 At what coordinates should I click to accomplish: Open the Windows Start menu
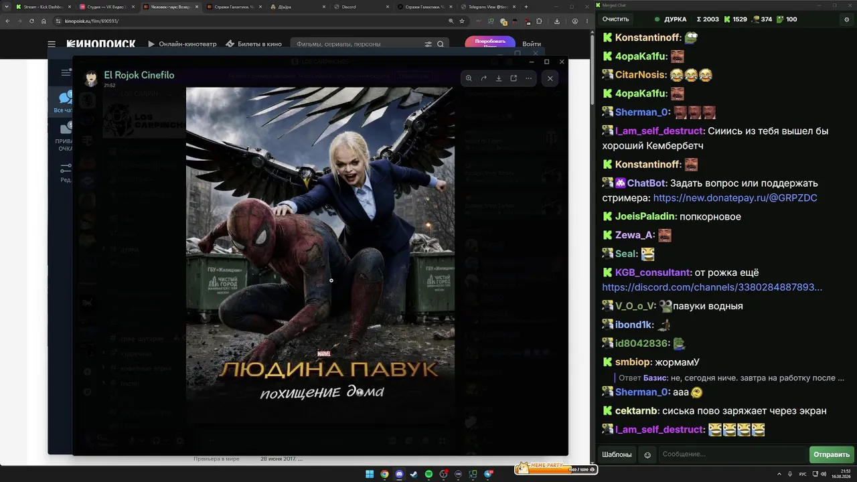370,475
